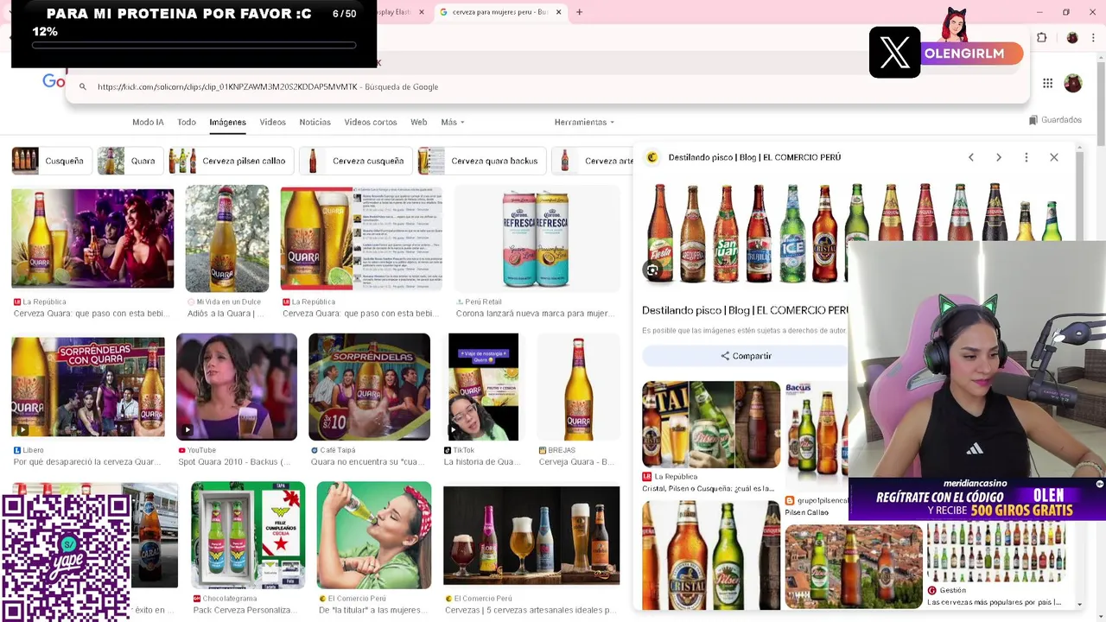Switch to Videos results tab

[272, 122]
